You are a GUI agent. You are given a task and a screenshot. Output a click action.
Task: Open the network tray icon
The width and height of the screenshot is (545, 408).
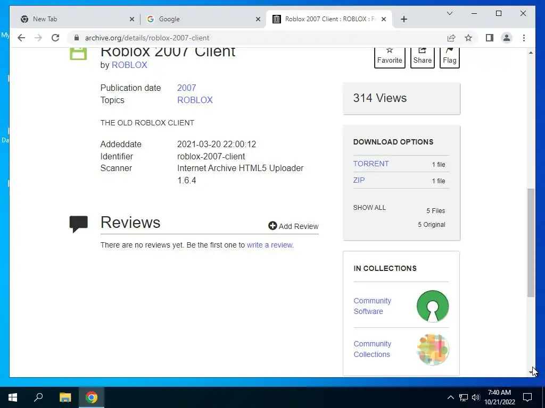coord(464,397)
